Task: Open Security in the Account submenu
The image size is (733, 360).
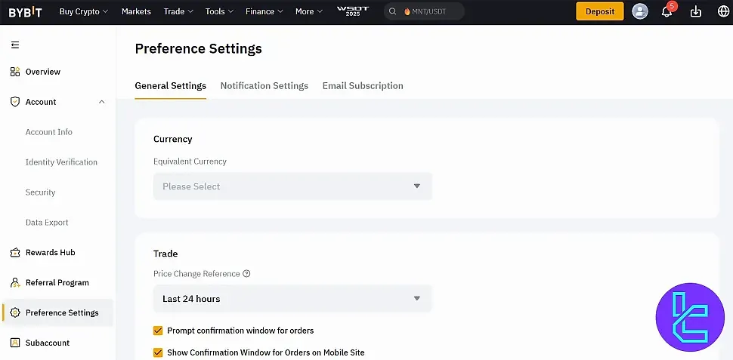Action: 40,192
